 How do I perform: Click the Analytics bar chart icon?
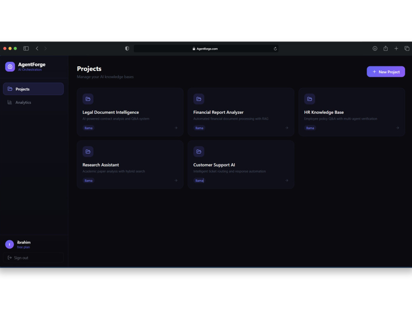(10, 102)
